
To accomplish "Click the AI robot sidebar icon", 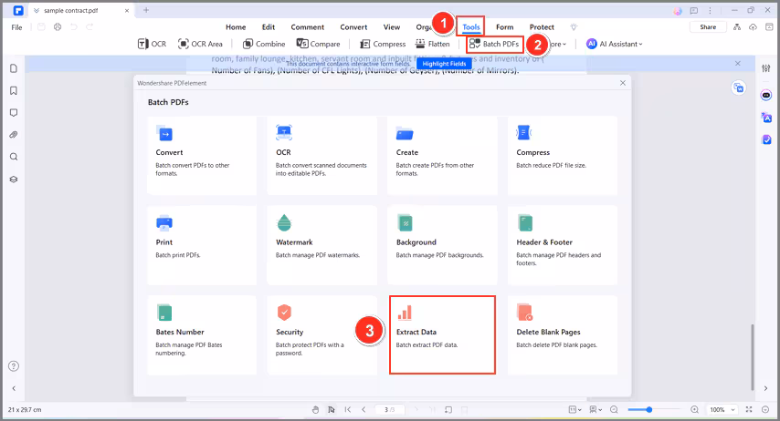I will tap(766, 95).
